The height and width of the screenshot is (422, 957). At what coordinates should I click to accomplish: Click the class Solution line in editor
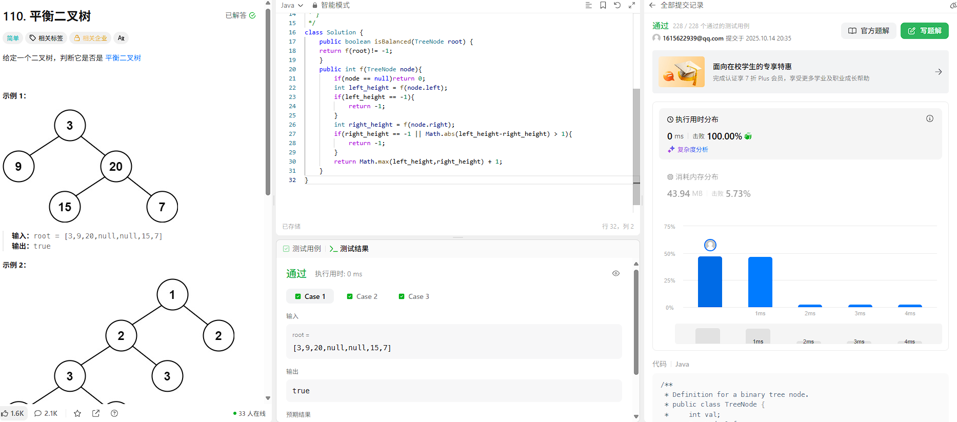click(x=334, y=32)
